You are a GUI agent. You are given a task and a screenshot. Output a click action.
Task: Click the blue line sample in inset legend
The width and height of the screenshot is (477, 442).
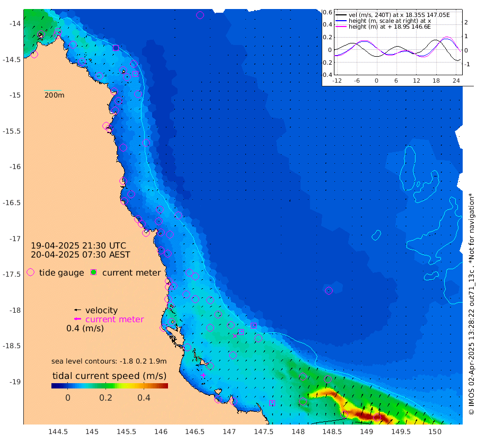(341, 21)
